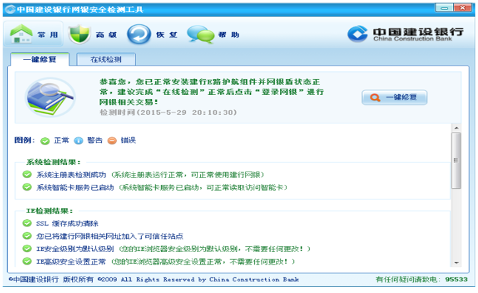Click the title bar application icon
Screen dimensions: 478x293
[10, 9]
